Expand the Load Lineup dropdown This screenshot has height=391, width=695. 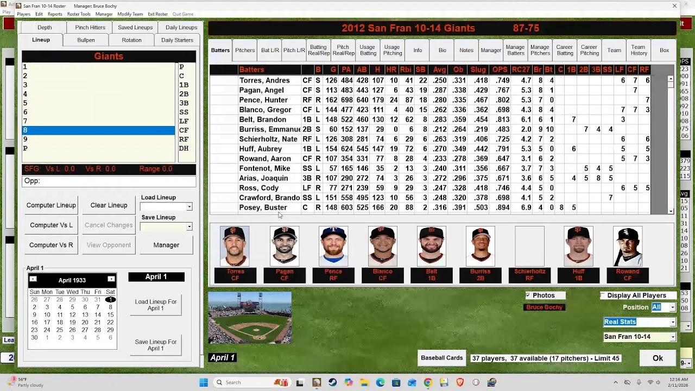click(x=189, y=207)
